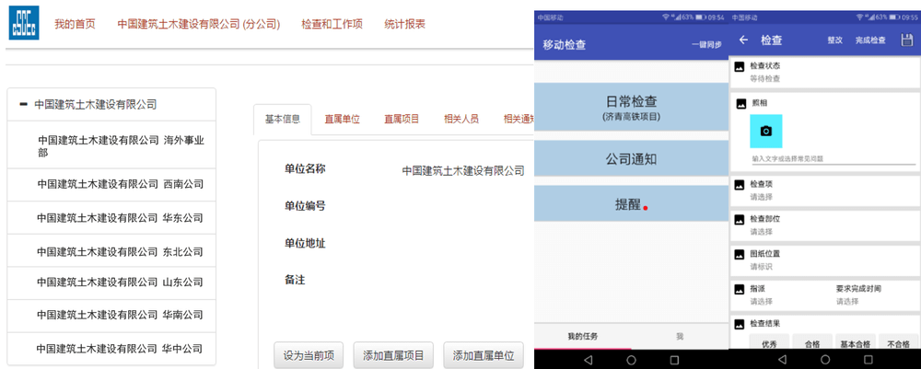Select the 海外事业部 tree item
Image resolution: width=921 pixels, height=369 pixels.
[x=111, y=146]
